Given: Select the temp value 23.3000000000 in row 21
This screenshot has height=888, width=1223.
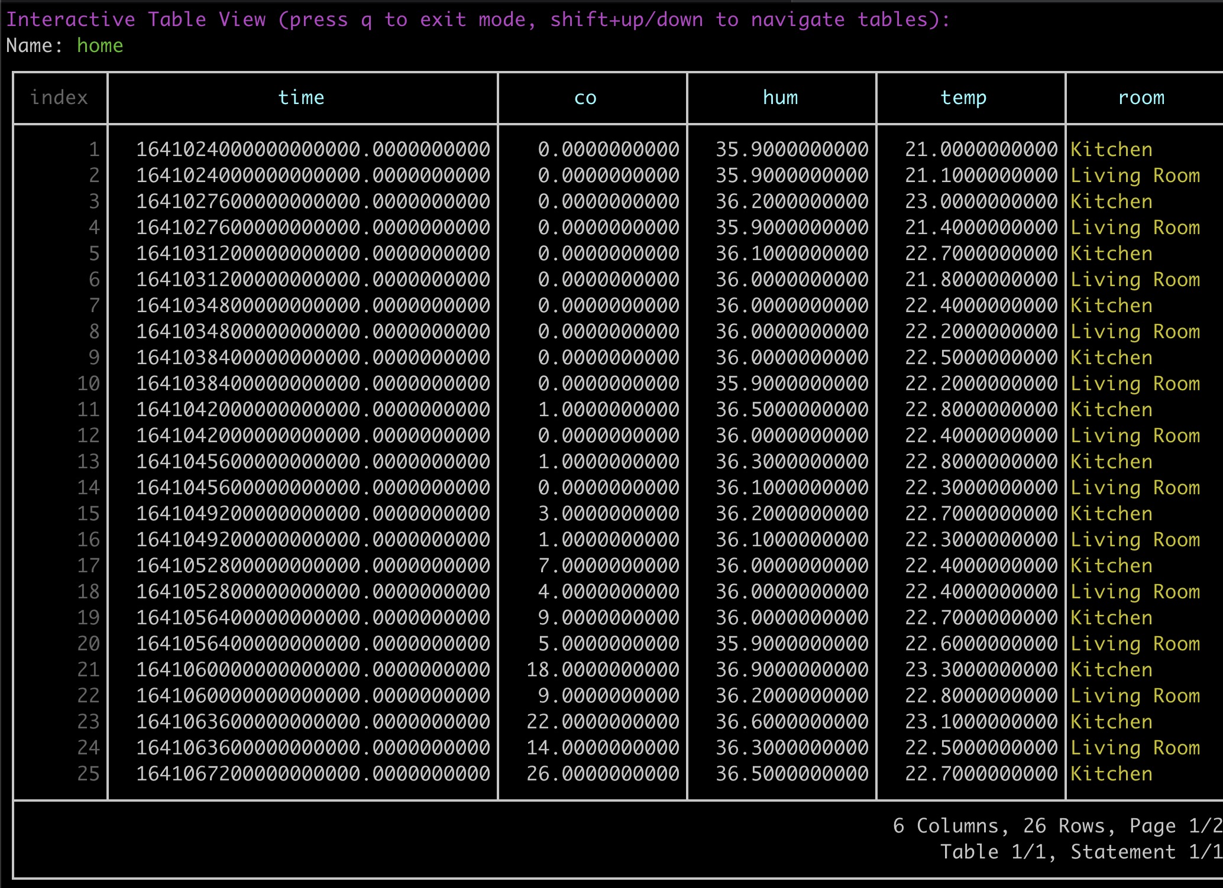Looking at the screenshot, I should coord(982,669).
